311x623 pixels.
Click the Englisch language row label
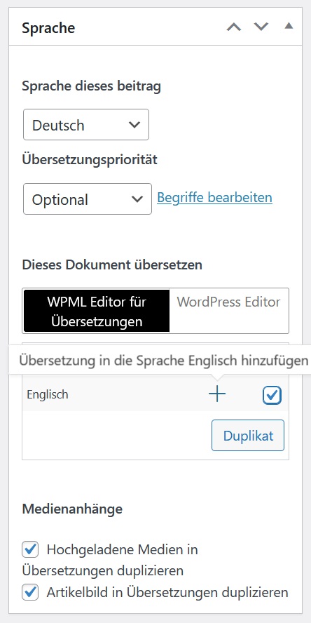pos(48,394)
